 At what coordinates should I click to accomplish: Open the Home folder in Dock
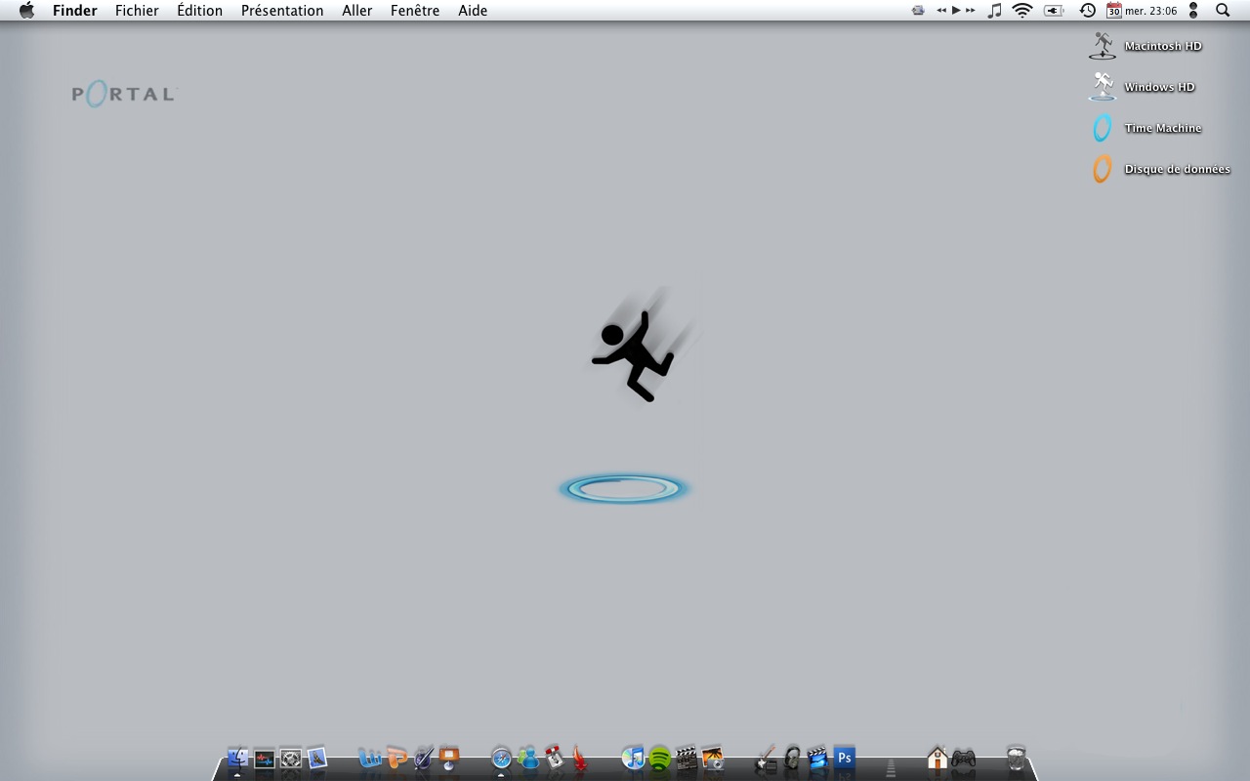[x=937, y=758]
